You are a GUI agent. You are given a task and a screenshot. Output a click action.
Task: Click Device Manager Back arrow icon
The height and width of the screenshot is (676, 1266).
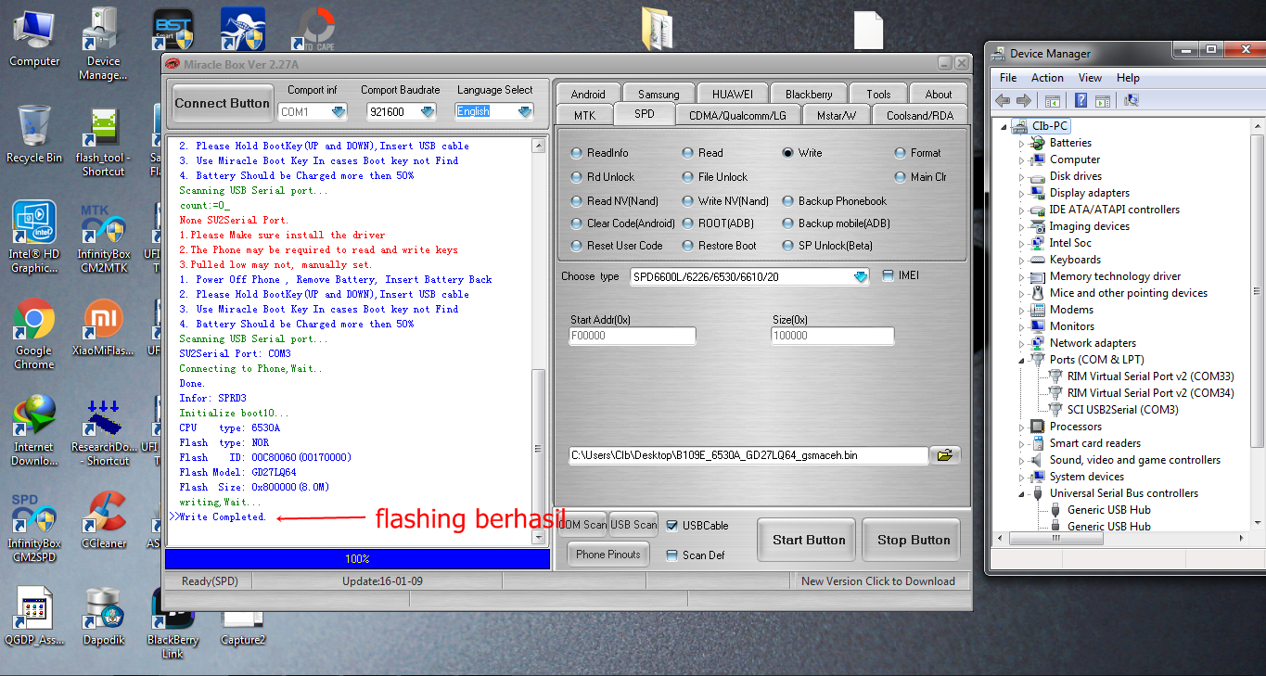[1004, 100]
